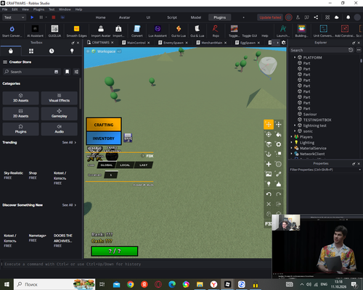Click the F3X delete X icon
The height and width of the screenshot is (290, 363).
[269, 204]
